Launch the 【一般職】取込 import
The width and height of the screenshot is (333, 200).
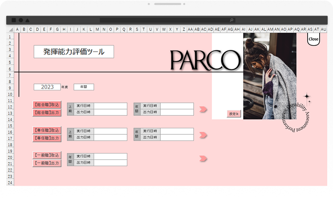47,155
